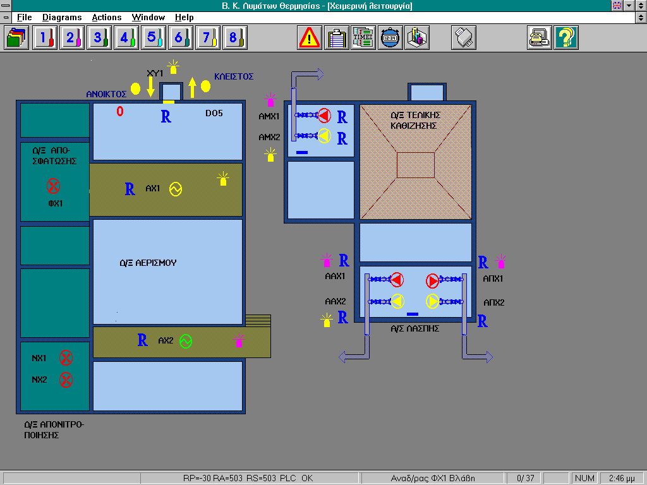The image size is (647, 485).
Task: Click the red alarm warning triangle icon
Action: click(310, 38)
